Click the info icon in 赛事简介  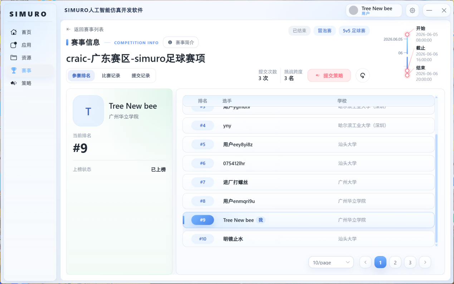pyautogui.click(x=170, y=42)
